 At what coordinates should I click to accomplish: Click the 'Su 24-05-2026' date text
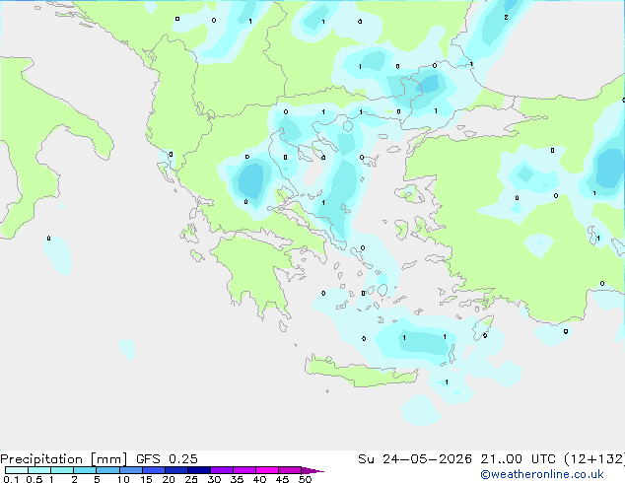pyautogui.click(x=415, y=459)
